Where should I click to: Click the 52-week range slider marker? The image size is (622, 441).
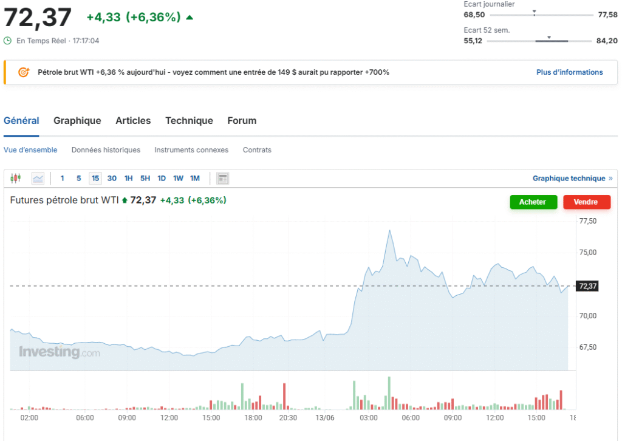point(549,38)
